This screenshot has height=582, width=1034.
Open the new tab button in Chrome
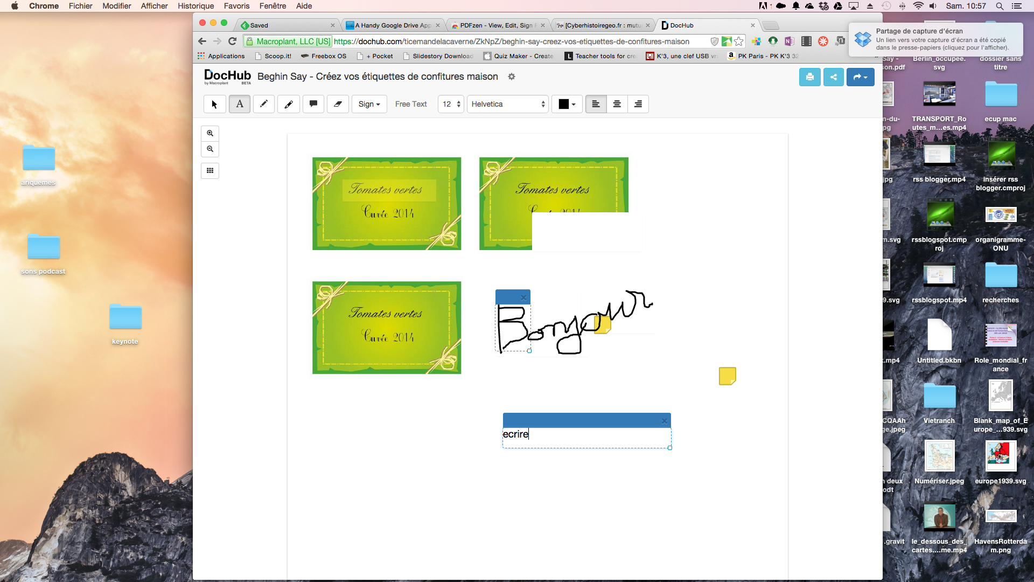click(771, 25)
